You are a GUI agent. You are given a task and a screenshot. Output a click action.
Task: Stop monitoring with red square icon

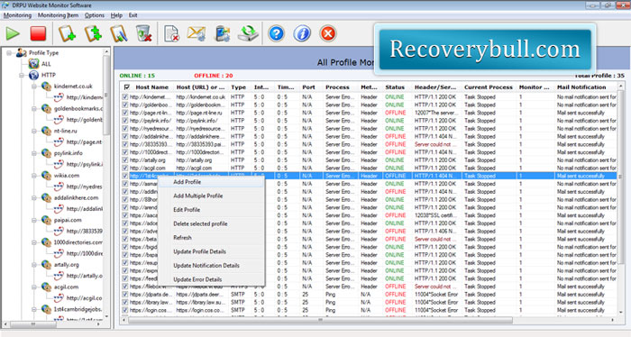coord(38,33)
